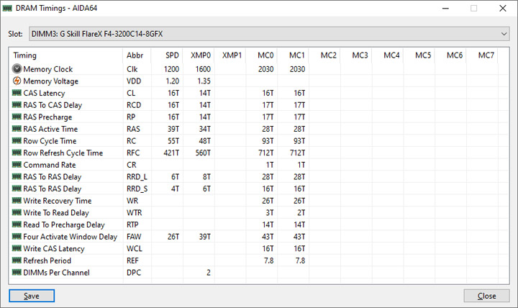
Task: Close the DRAM Timings dialog via Close button
Action: point(486,296)
